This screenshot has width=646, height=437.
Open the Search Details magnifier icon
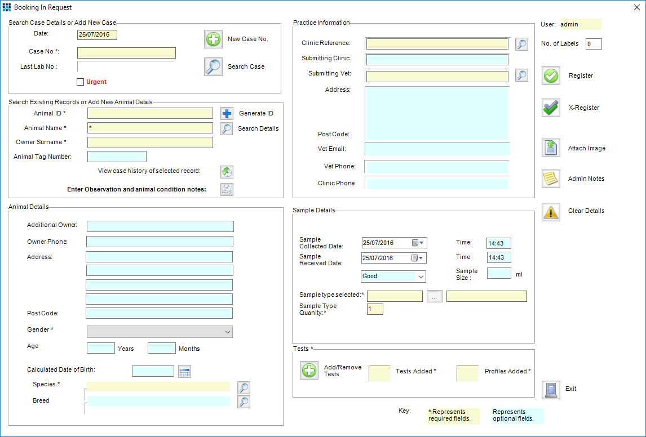(x=227, y=128)
